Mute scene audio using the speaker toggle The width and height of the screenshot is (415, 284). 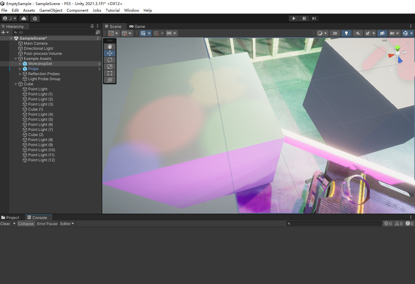coord(358,33)
